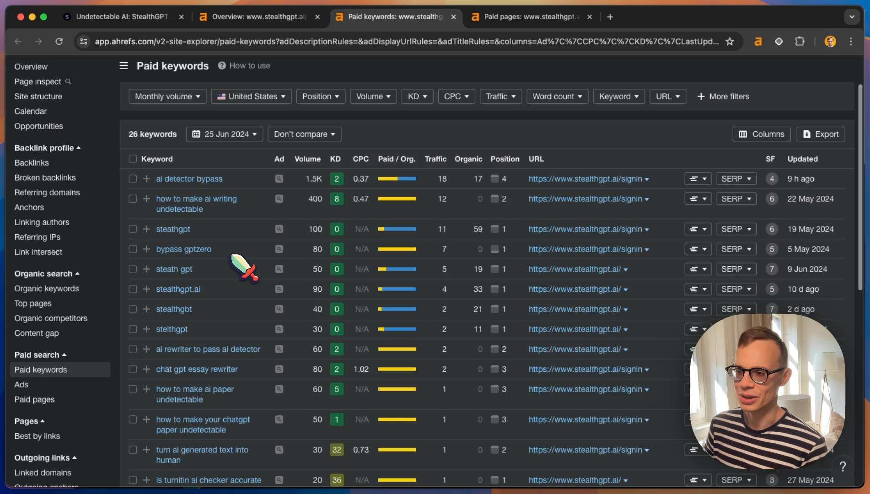The image size is (870, 494).
Task: View ad preview for stealthgbt keyword
Action: pyautogui.click(x=279, y=309)
